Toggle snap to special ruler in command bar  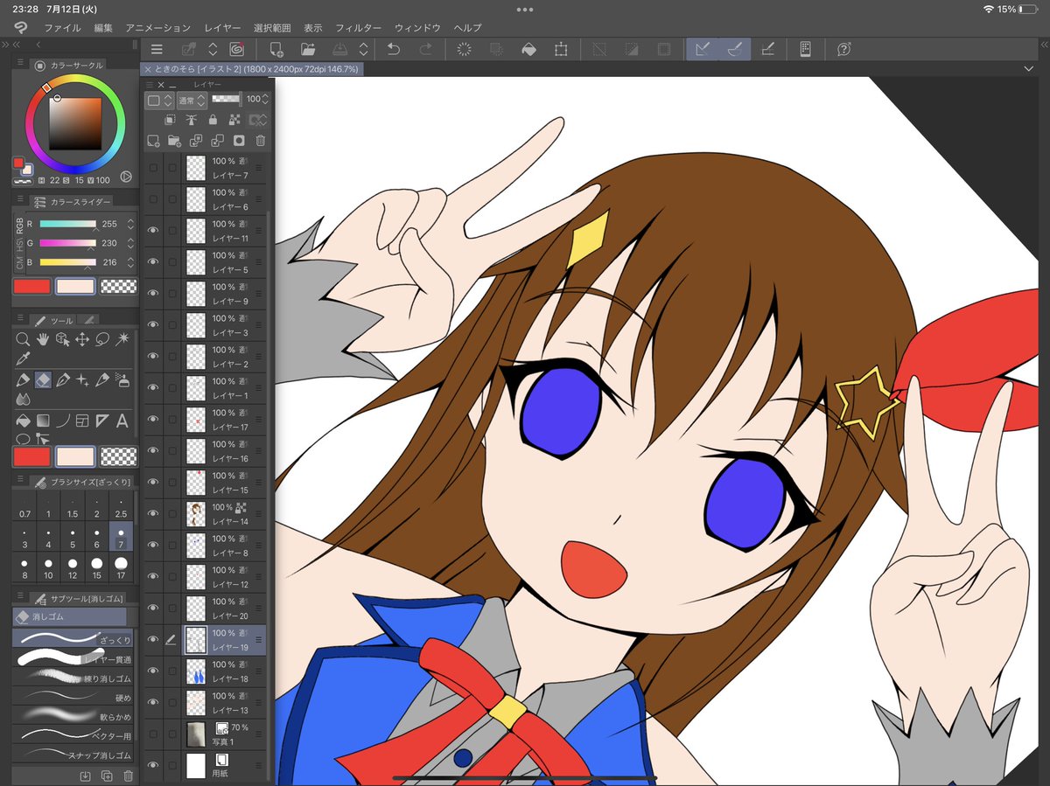tap(734, 50)
